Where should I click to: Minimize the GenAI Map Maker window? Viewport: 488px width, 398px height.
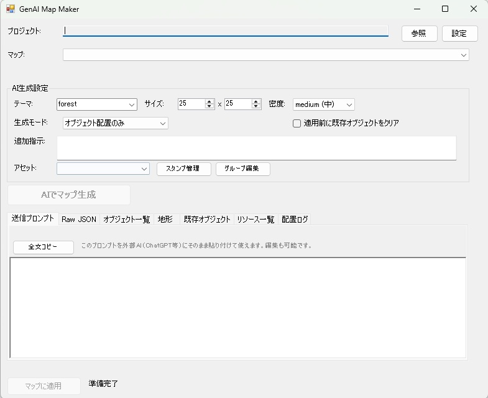tap(417, 9)
